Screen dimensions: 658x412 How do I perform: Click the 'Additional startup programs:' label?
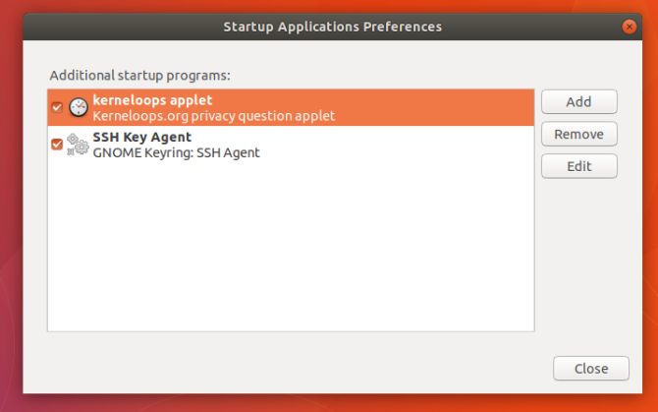pos(139,76)
